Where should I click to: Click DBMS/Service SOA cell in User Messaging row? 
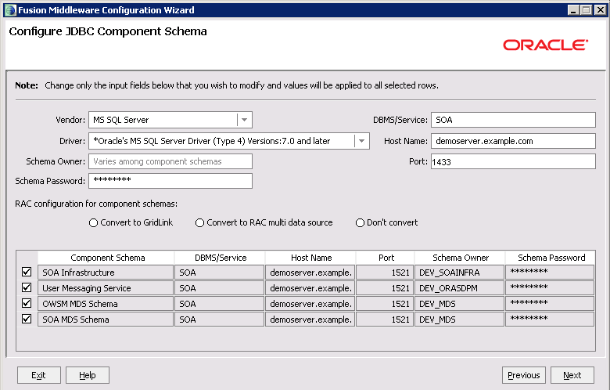click(220, 288)
